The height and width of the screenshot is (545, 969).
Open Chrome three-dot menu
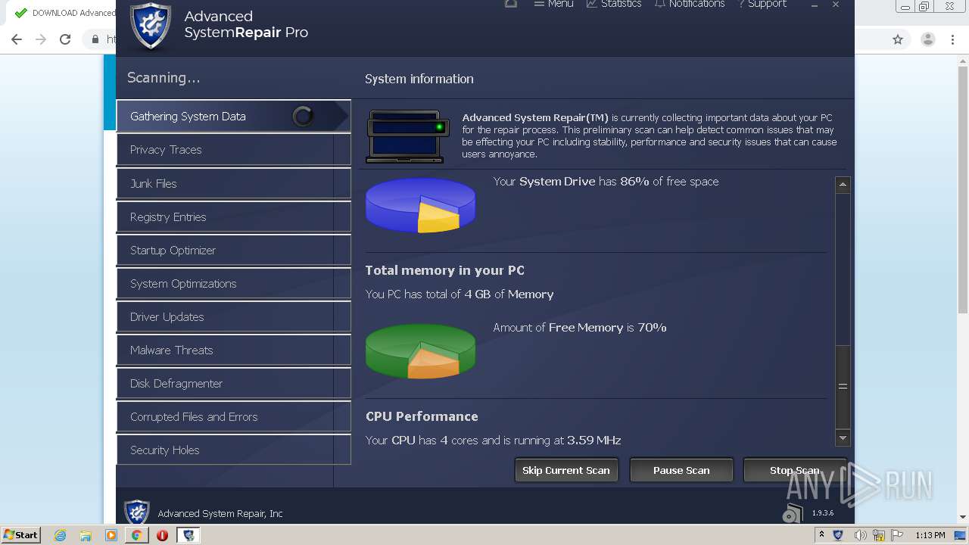pyautogui.click(x=953, y=39)
